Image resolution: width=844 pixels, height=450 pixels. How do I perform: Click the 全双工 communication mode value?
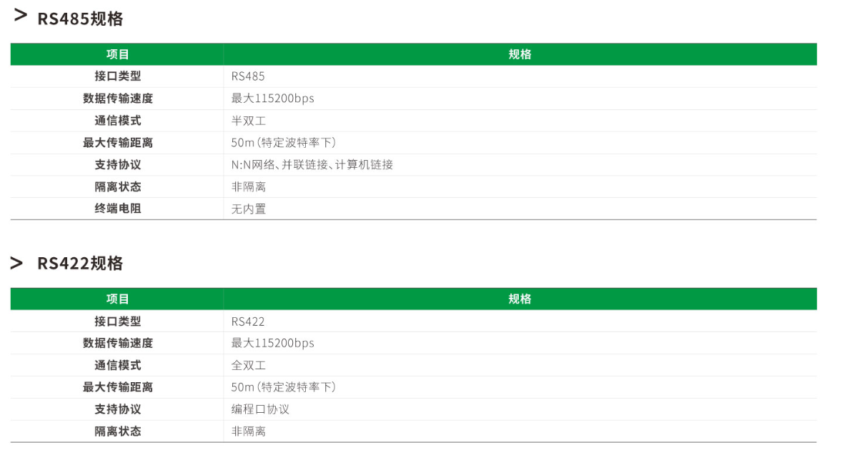point(249,366)
